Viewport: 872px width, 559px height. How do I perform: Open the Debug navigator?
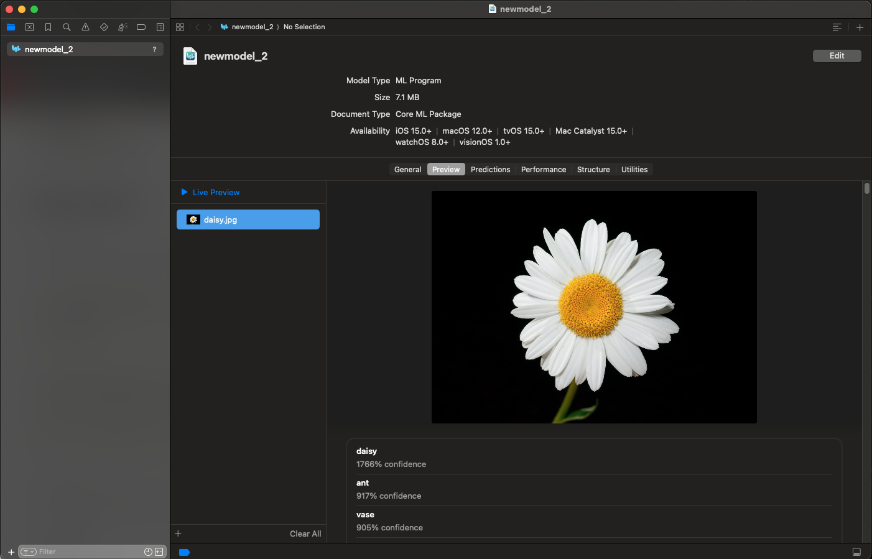point(123,27)
